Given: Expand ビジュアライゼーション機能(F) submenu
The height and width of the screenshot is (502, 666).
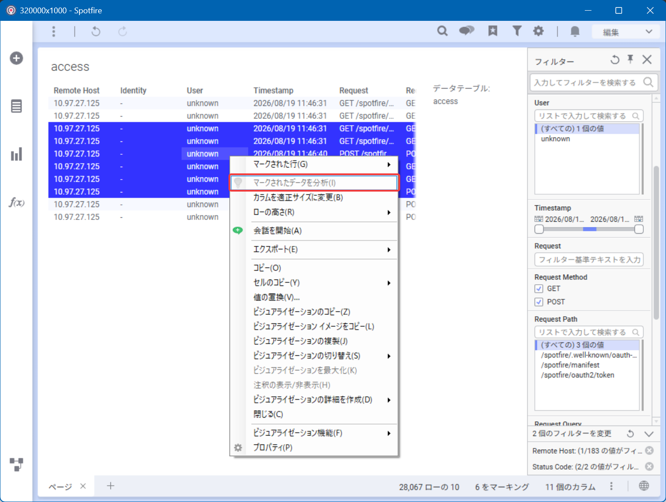Looking at the screenshot, I should point(313,433).
